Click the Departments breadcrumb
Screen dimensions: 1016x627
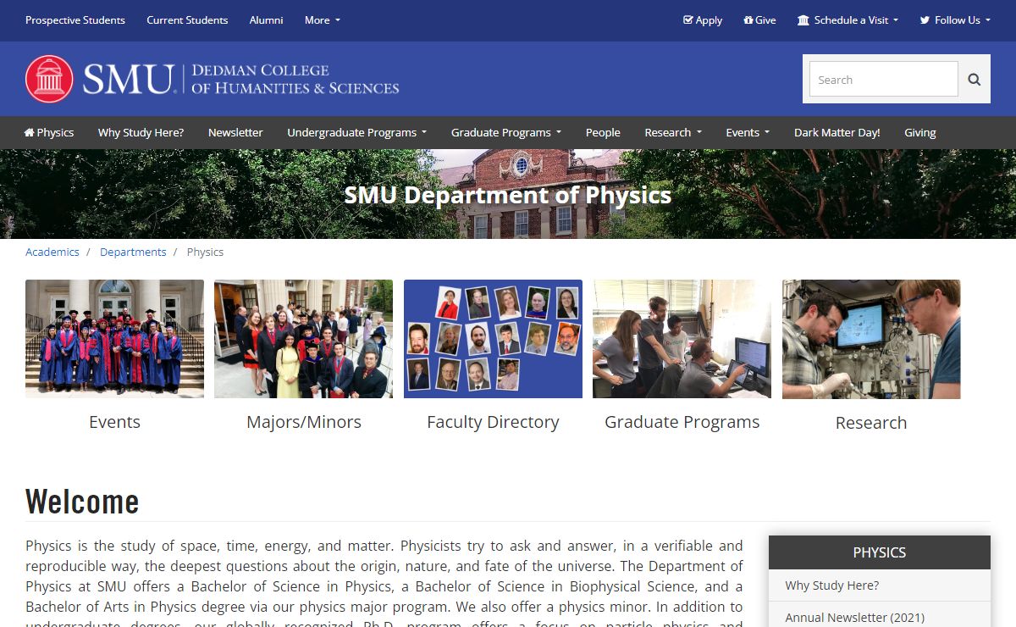pyautogui.click(x=133, y=252)
